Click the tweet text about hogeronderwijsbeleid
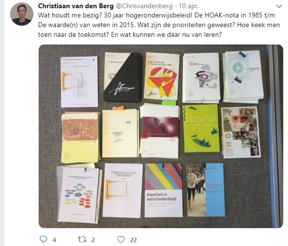Image resolution: width=288 pixels, height=246 pixels. tap(159, 25)
